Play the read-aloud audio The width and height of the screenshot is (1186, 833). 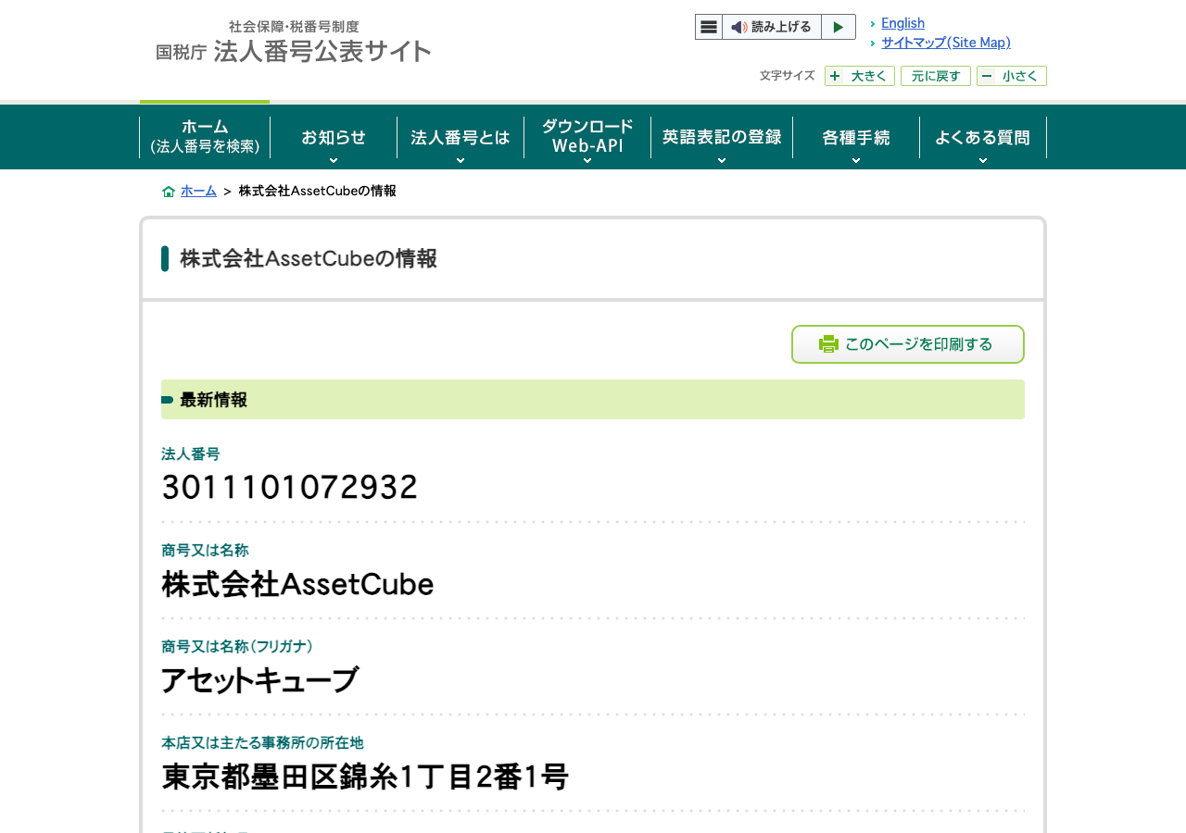pyautogui.click(x=839, y=27)
